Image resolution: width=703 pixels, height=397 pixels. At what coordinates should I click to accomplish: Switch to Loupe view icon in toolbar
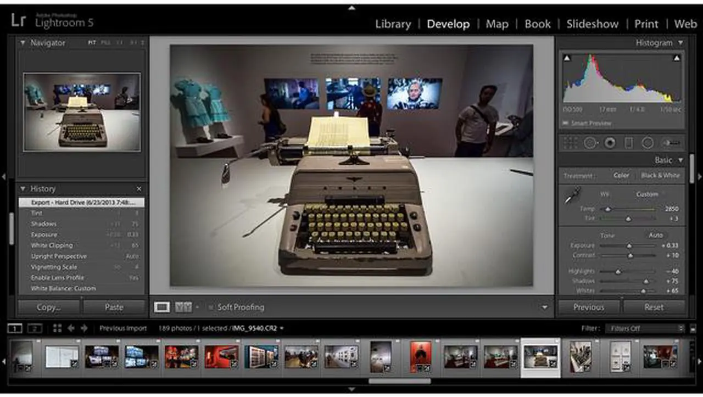coord(162,307)
